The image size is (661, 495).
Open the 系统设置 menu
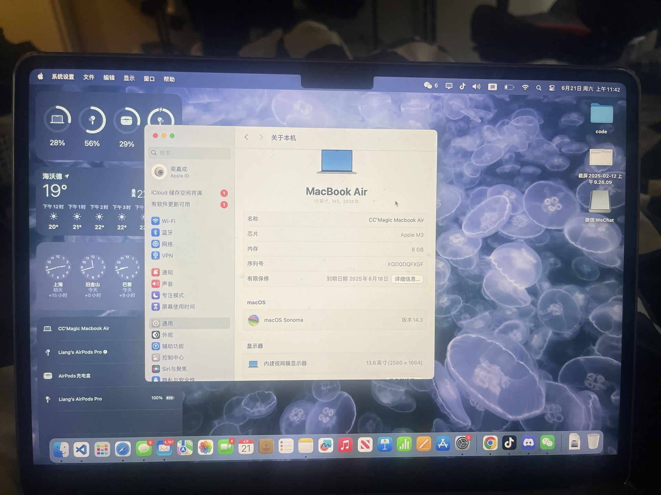point(63,77)
